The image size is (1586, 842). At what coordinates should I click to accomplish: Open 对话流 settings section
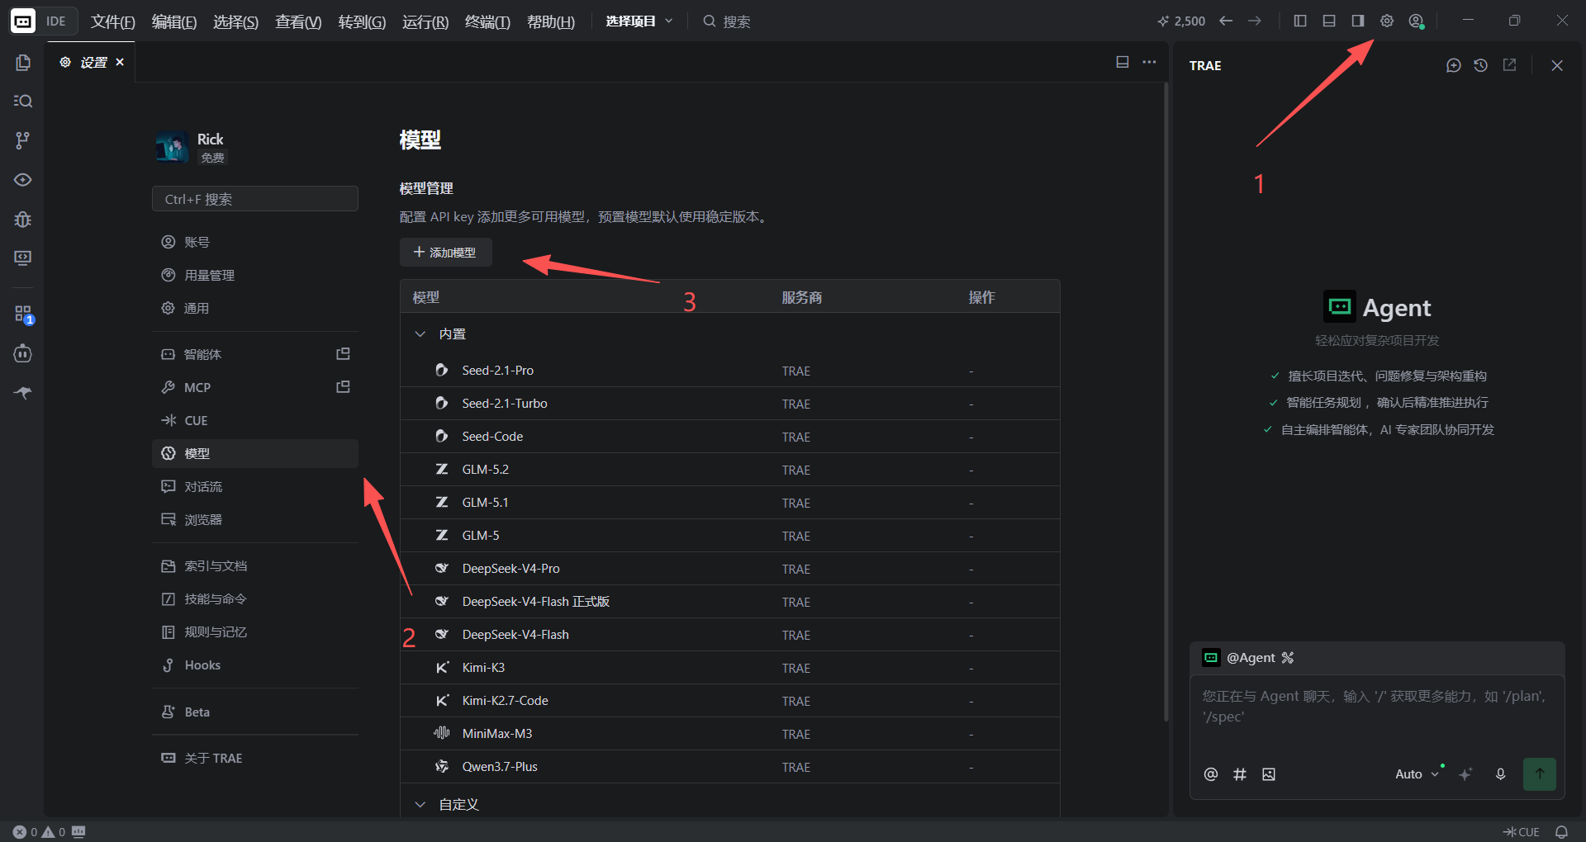point(255,486)
